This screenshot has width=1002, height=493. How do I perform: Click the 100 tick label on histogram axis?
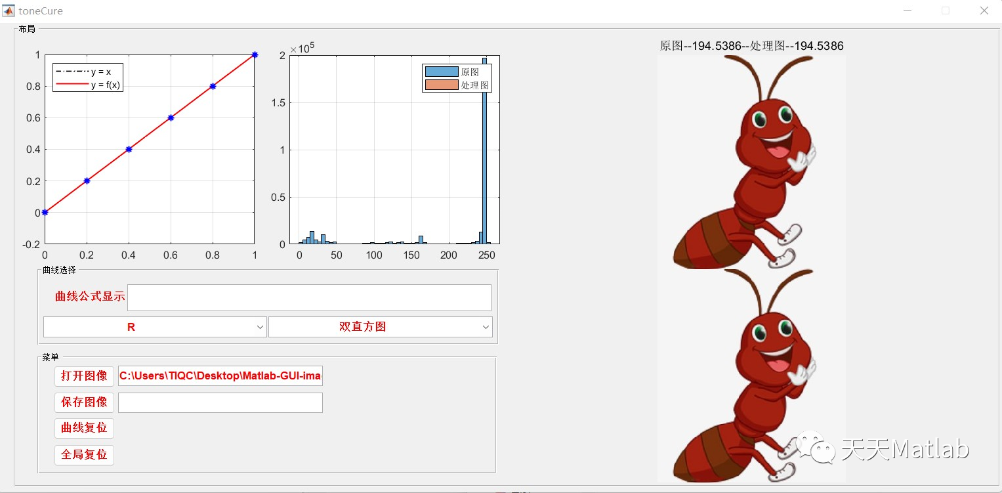pos(374,255)
